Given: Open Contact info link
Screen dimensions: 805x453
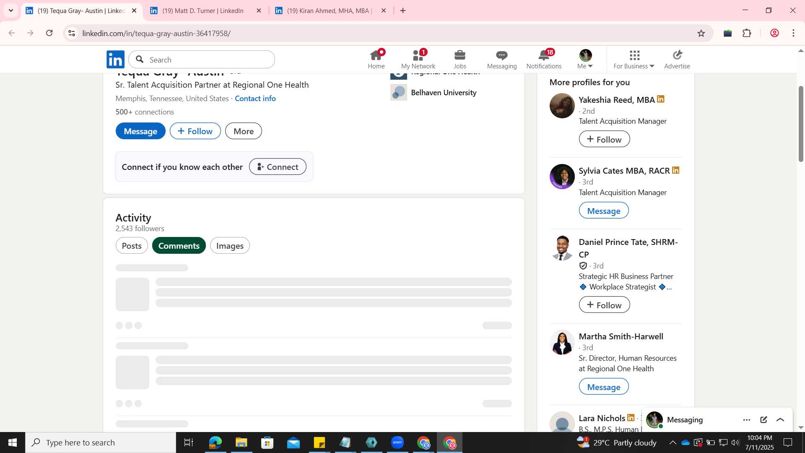Looking at the screenshot, I should pos(255,98).
